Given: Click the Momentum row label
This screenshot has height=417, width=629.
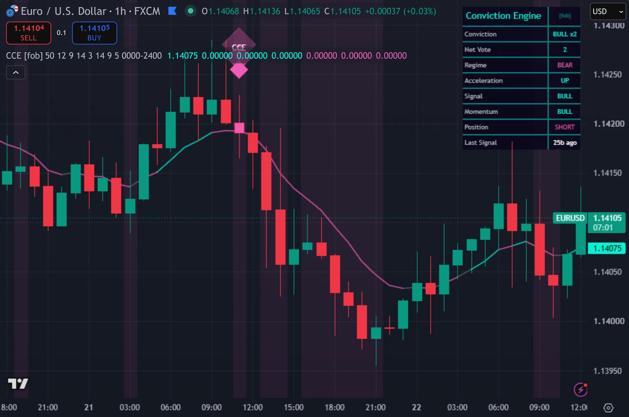Looking at the screenshot, I should tap(481, 111).
